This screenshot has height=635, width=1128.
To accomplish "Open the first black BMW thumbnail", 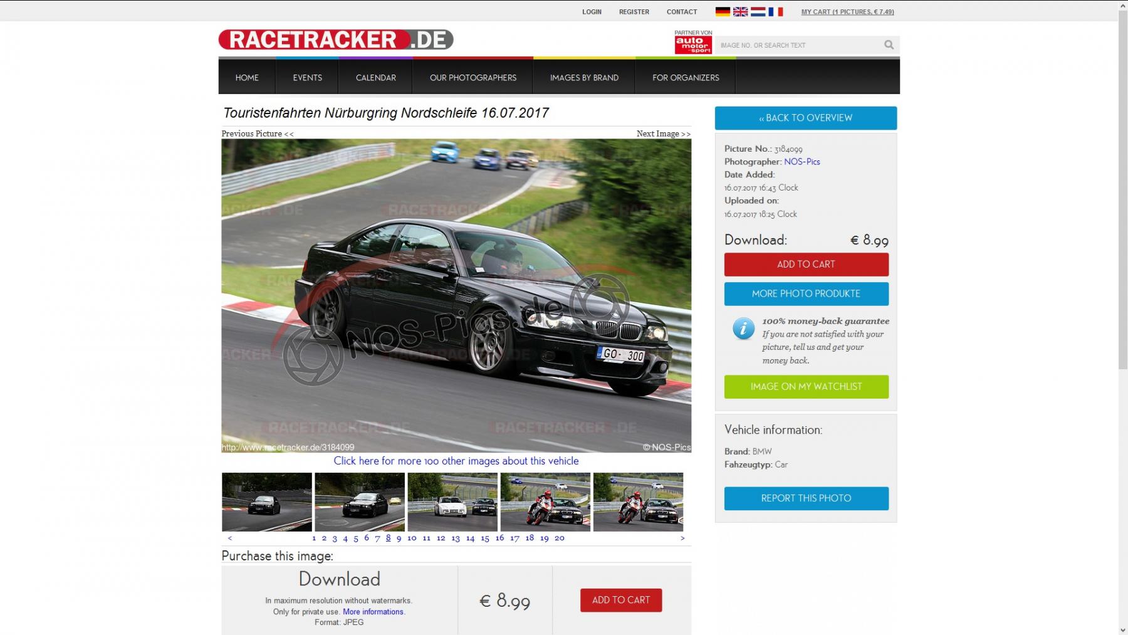I will point(267,502).
